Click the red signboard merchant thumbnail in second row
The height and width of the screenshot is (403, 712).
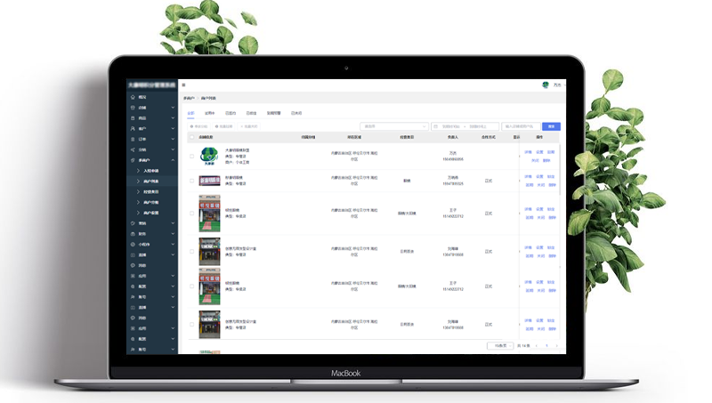click(x=209, y=181)
